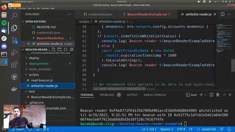Select the OUTPUT panel tab
The image size is (235, 132).
coord(132,95)
